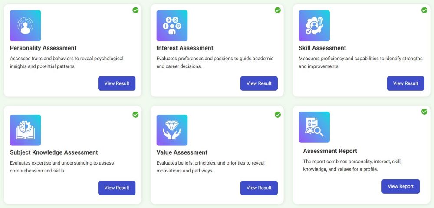Viewport: 434px width, 208px height.
Task: Open the Skill Assessment result
Action: 406,83
